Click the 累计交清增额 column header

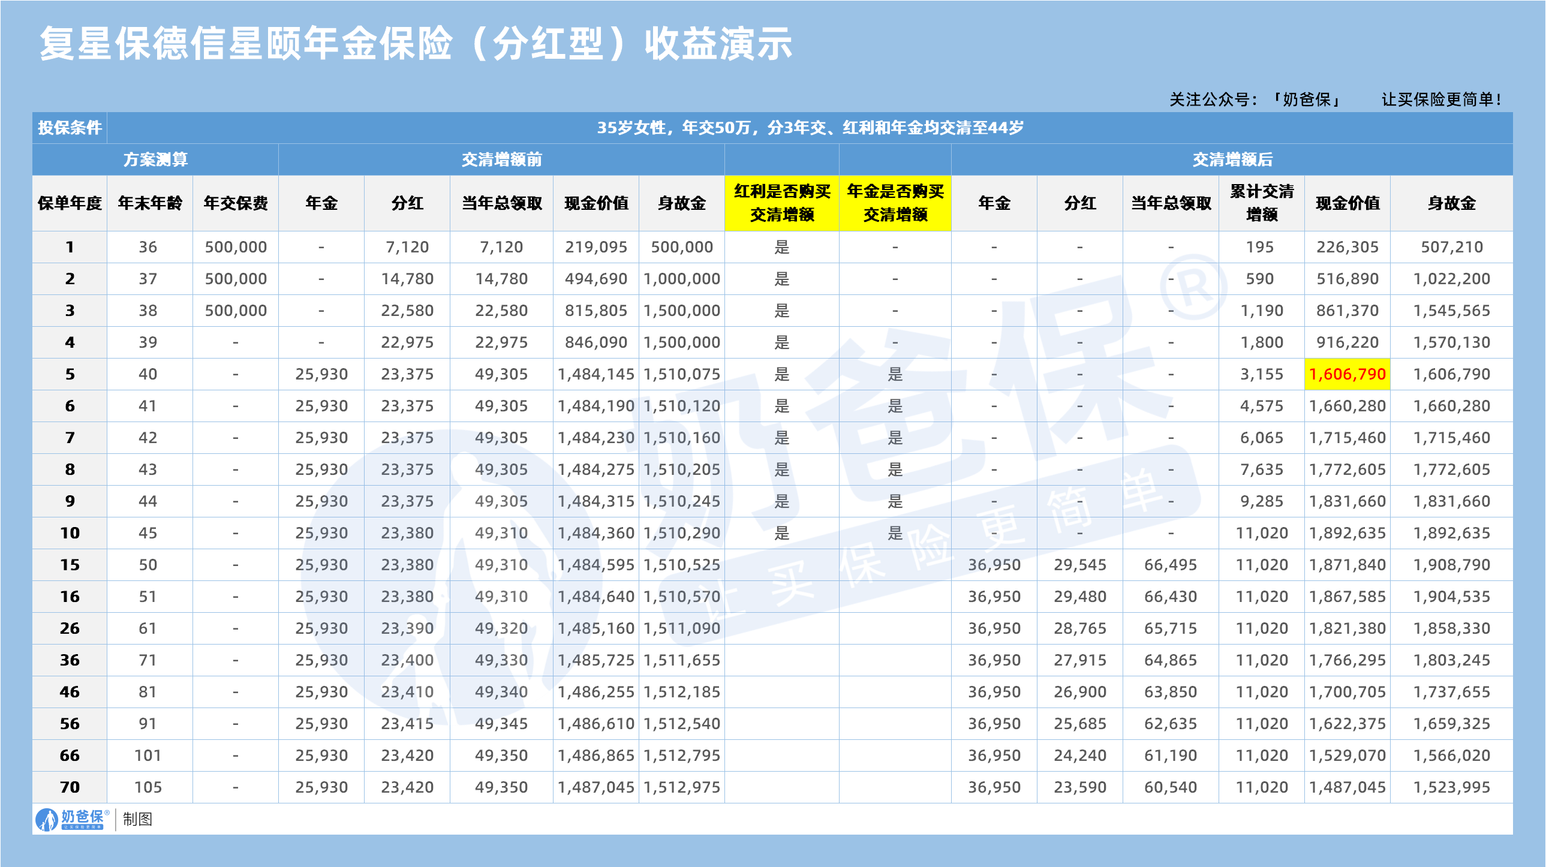pyautogui.click(x=1261, y=203)
